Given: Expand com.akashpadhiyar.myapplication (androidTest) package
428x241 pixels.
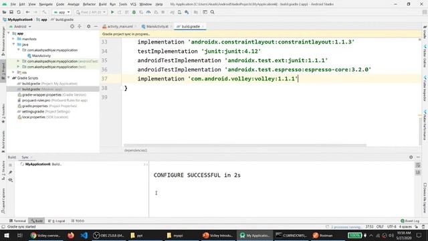Looking at the screenshot, I should pyautogui.click(x=18, y=61).
